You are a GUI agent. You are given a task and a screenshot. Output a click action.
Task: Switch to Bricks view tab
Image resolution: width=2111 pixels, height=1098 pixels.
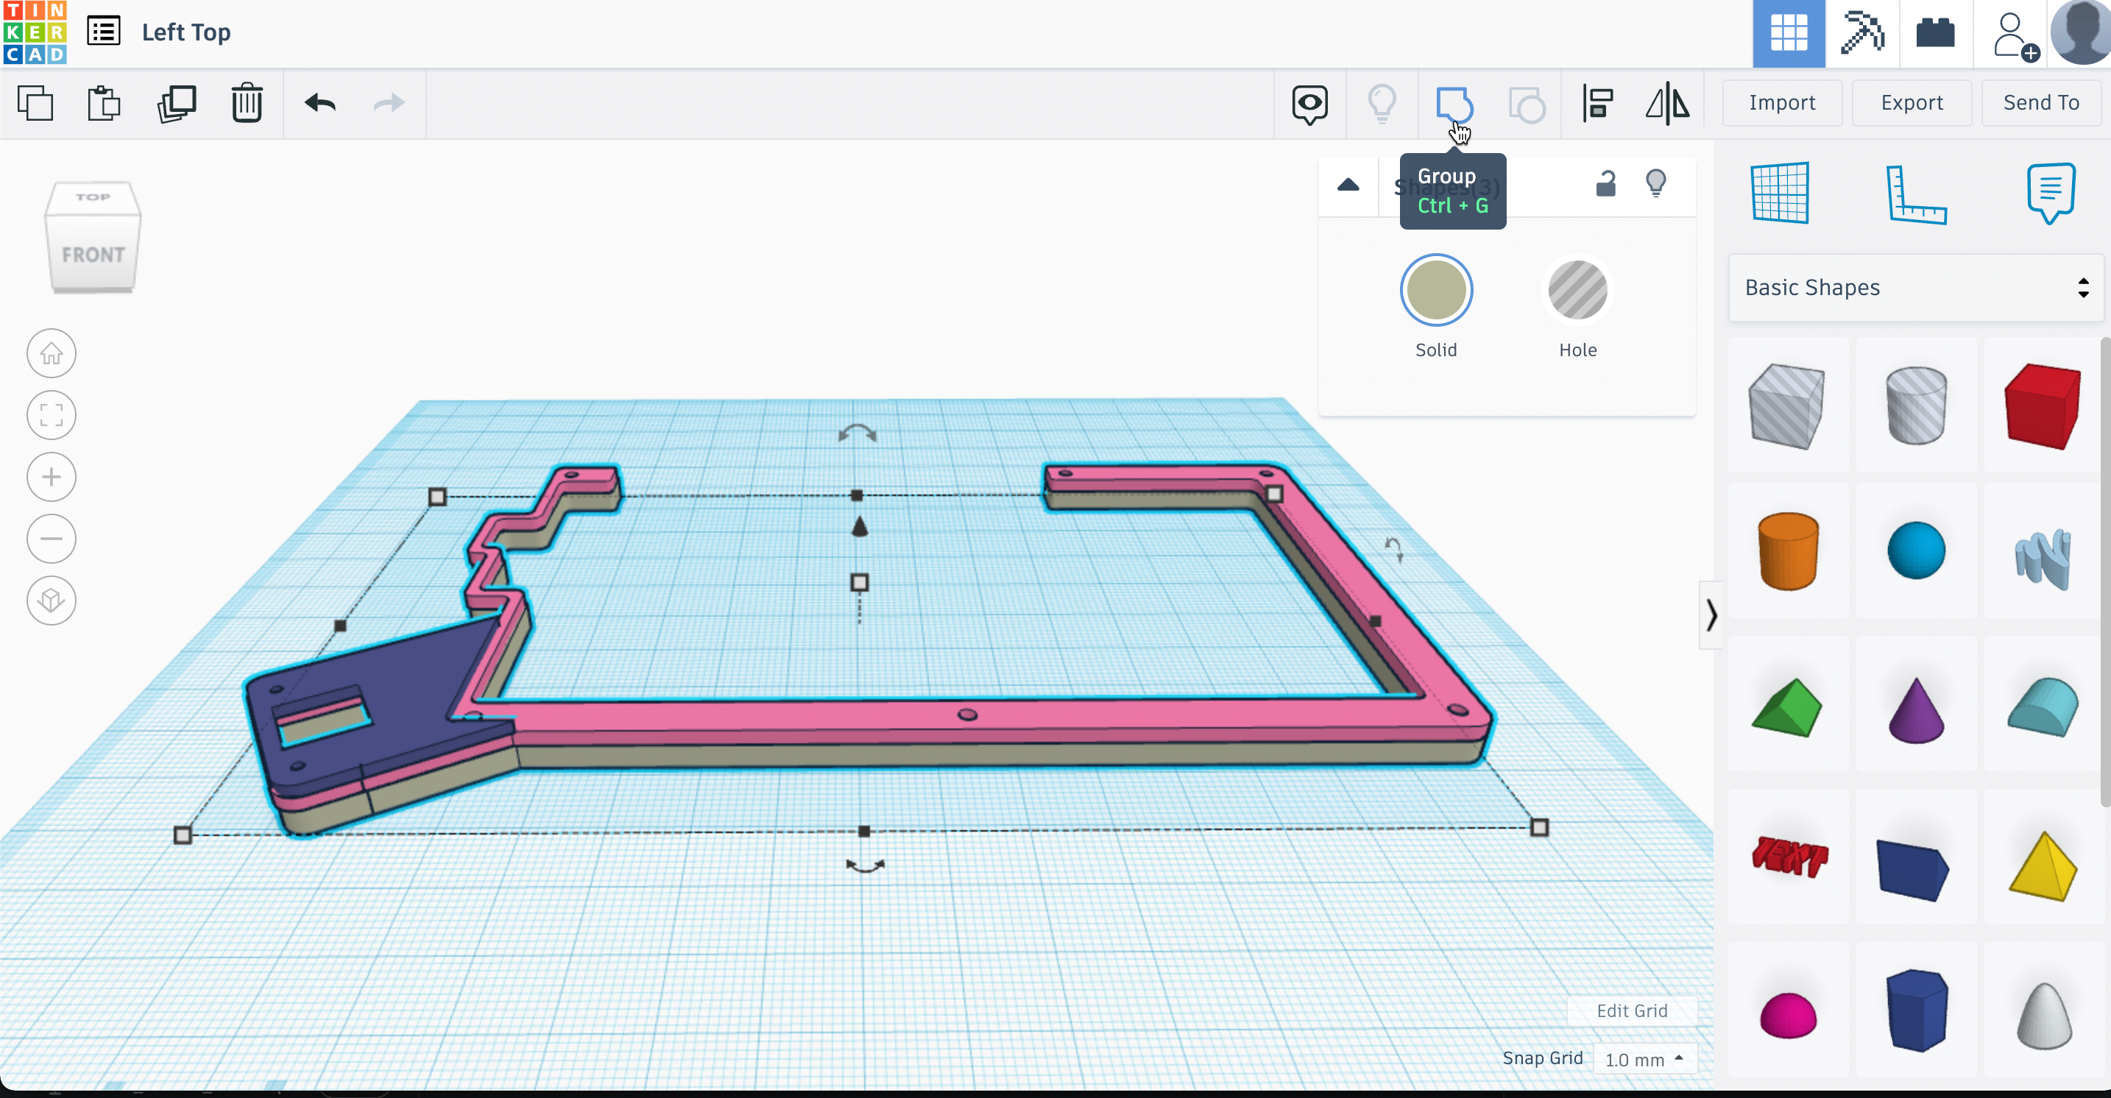(x=1935, y=34)
